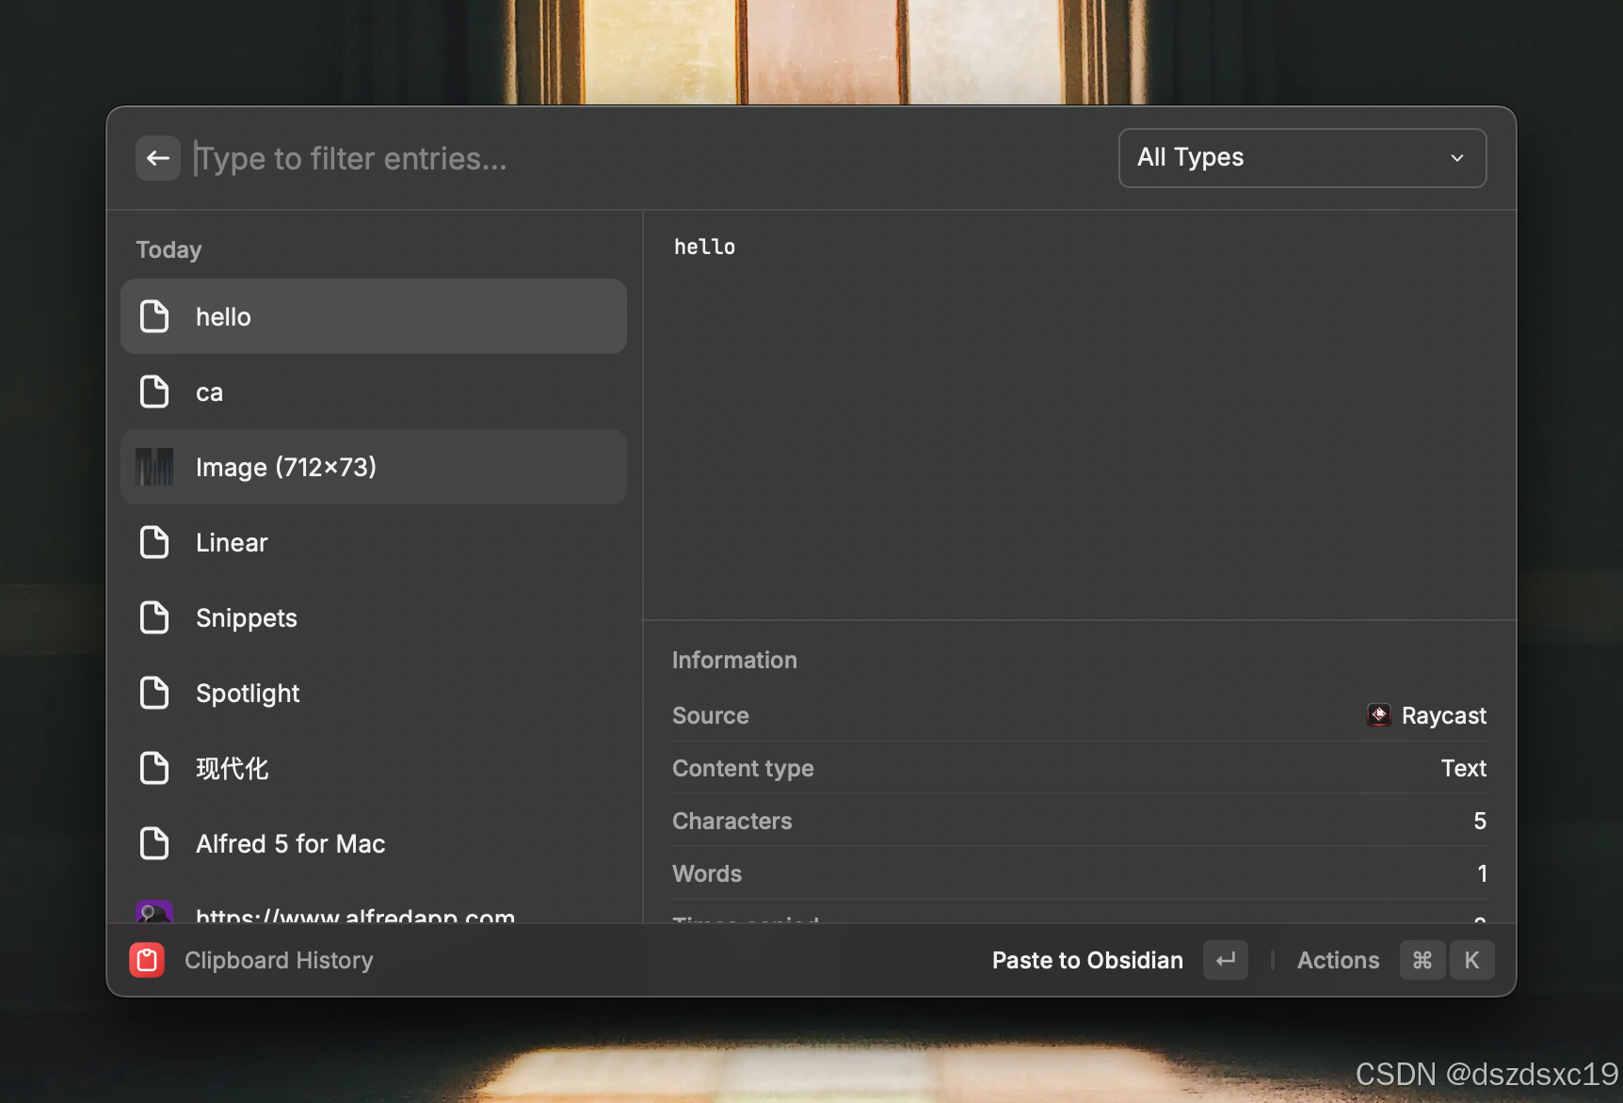Screen dimensions: 1623x1103
Task: Select the Spotlight clipboard entry
Action: (x=374, y=693)
